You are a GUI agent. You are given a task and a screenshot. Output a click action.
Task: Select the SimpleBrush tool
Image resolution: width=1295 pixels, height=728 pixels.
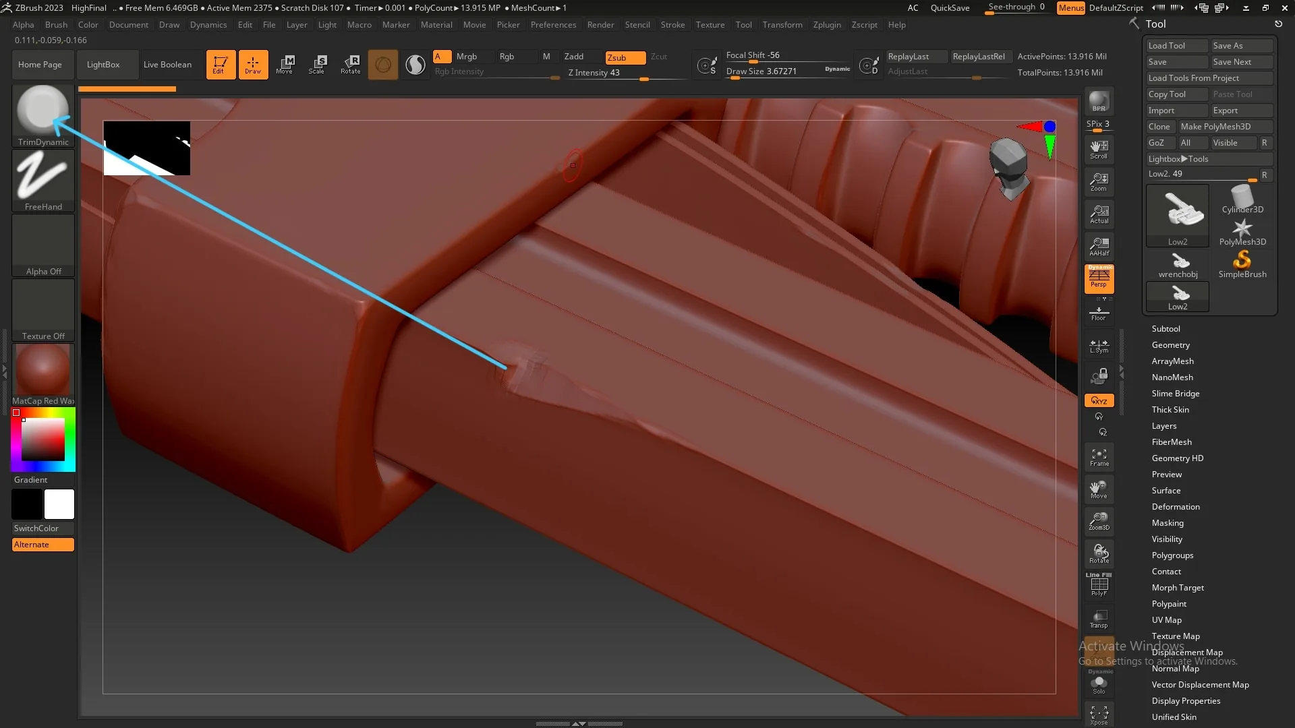click(x=1242, y=264)
